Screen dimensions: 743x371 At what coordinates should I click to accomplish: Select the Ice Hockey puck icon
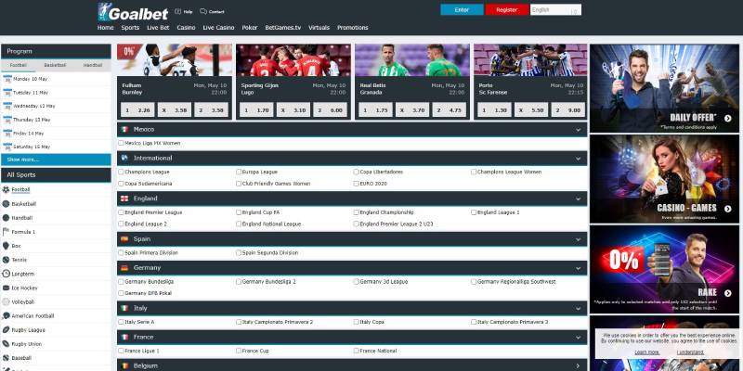coord(6,288)
